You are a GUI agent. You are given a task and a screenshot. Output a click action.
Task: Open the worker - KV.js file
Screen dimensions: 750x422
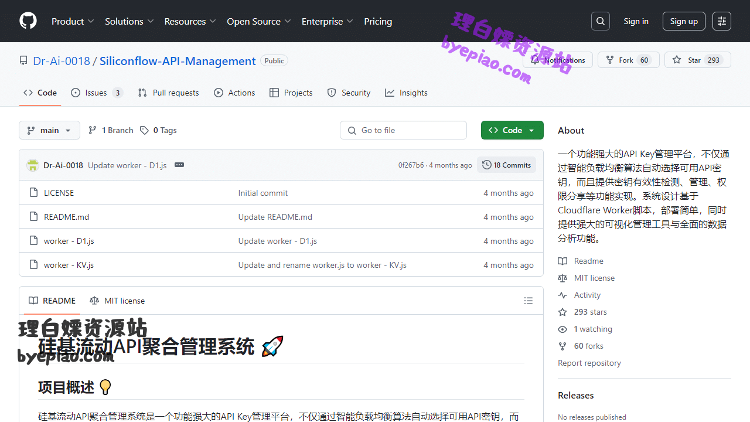click(69, 265)
